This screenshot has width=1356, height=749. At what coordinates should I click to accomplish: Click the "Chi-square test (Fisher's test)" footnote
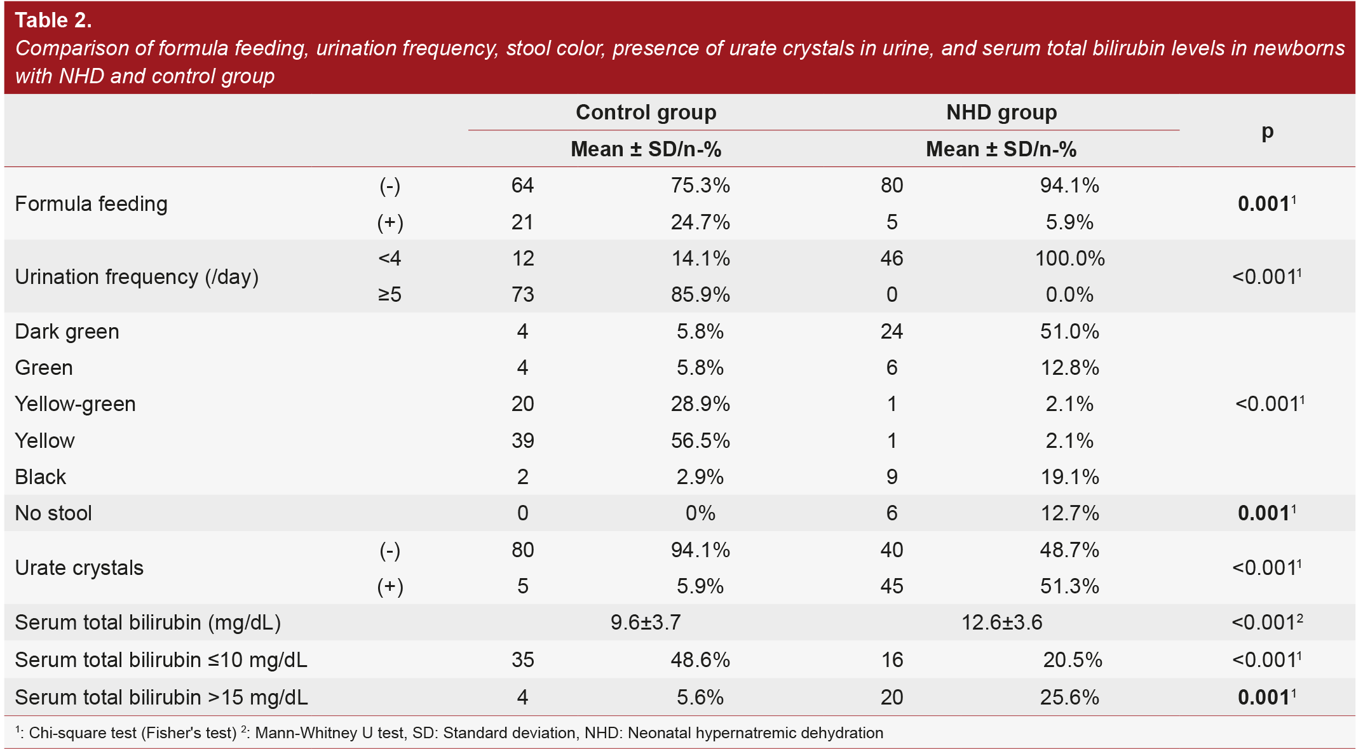[x=132, y=733]
